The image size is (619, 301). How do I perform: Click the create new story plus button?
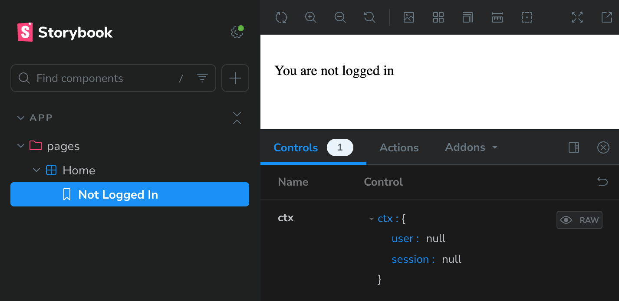[235, 78]
